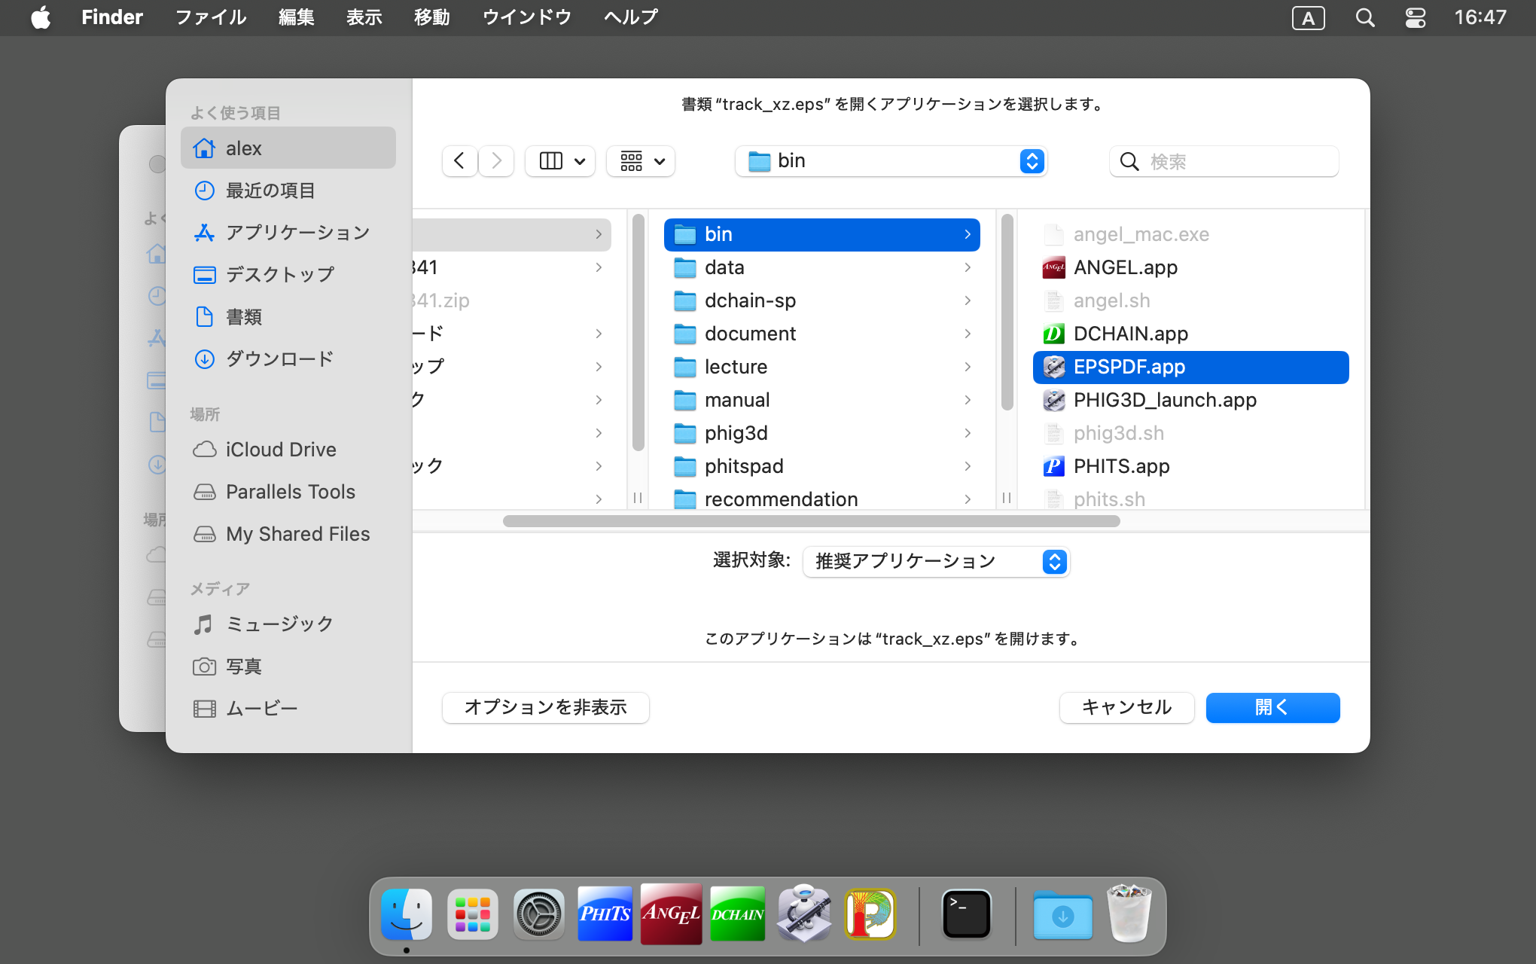Open Control Center in the menu bar

point(1415,17)
